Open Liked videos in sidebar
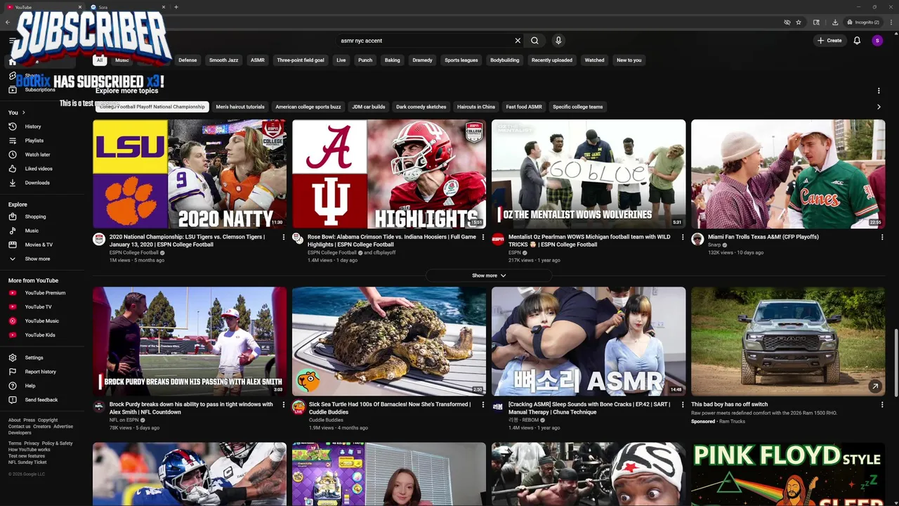 pyautogui.click(x=39, y=169)
